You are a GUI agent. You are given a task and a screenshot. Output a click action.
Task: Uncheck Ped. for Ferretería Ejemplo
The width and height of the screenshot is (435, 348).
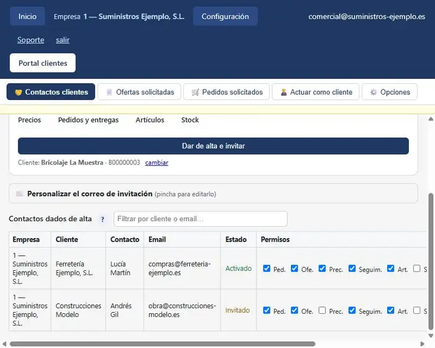[267, 268]
